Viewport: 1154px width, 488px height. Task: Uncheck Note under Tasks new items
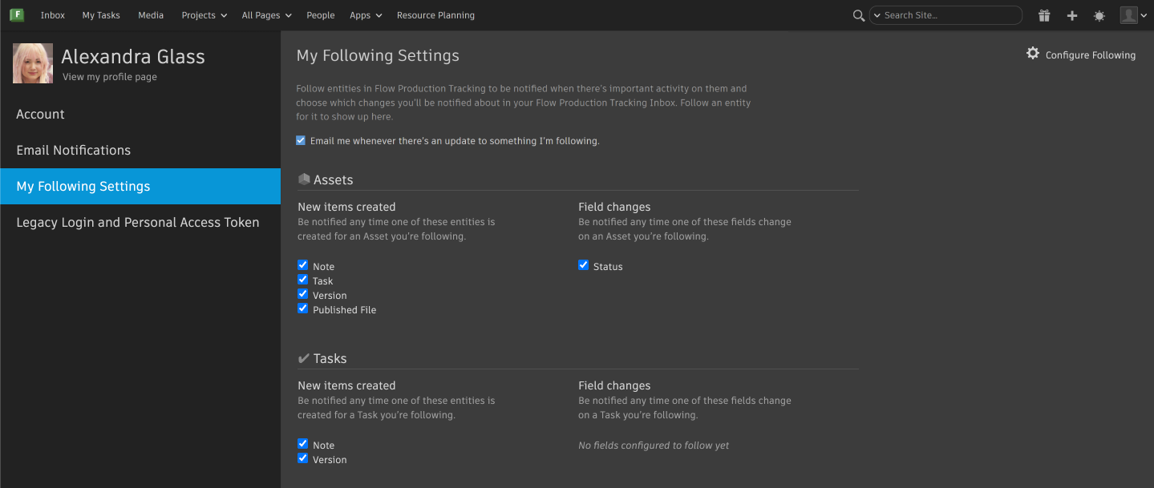click(302, 444)
